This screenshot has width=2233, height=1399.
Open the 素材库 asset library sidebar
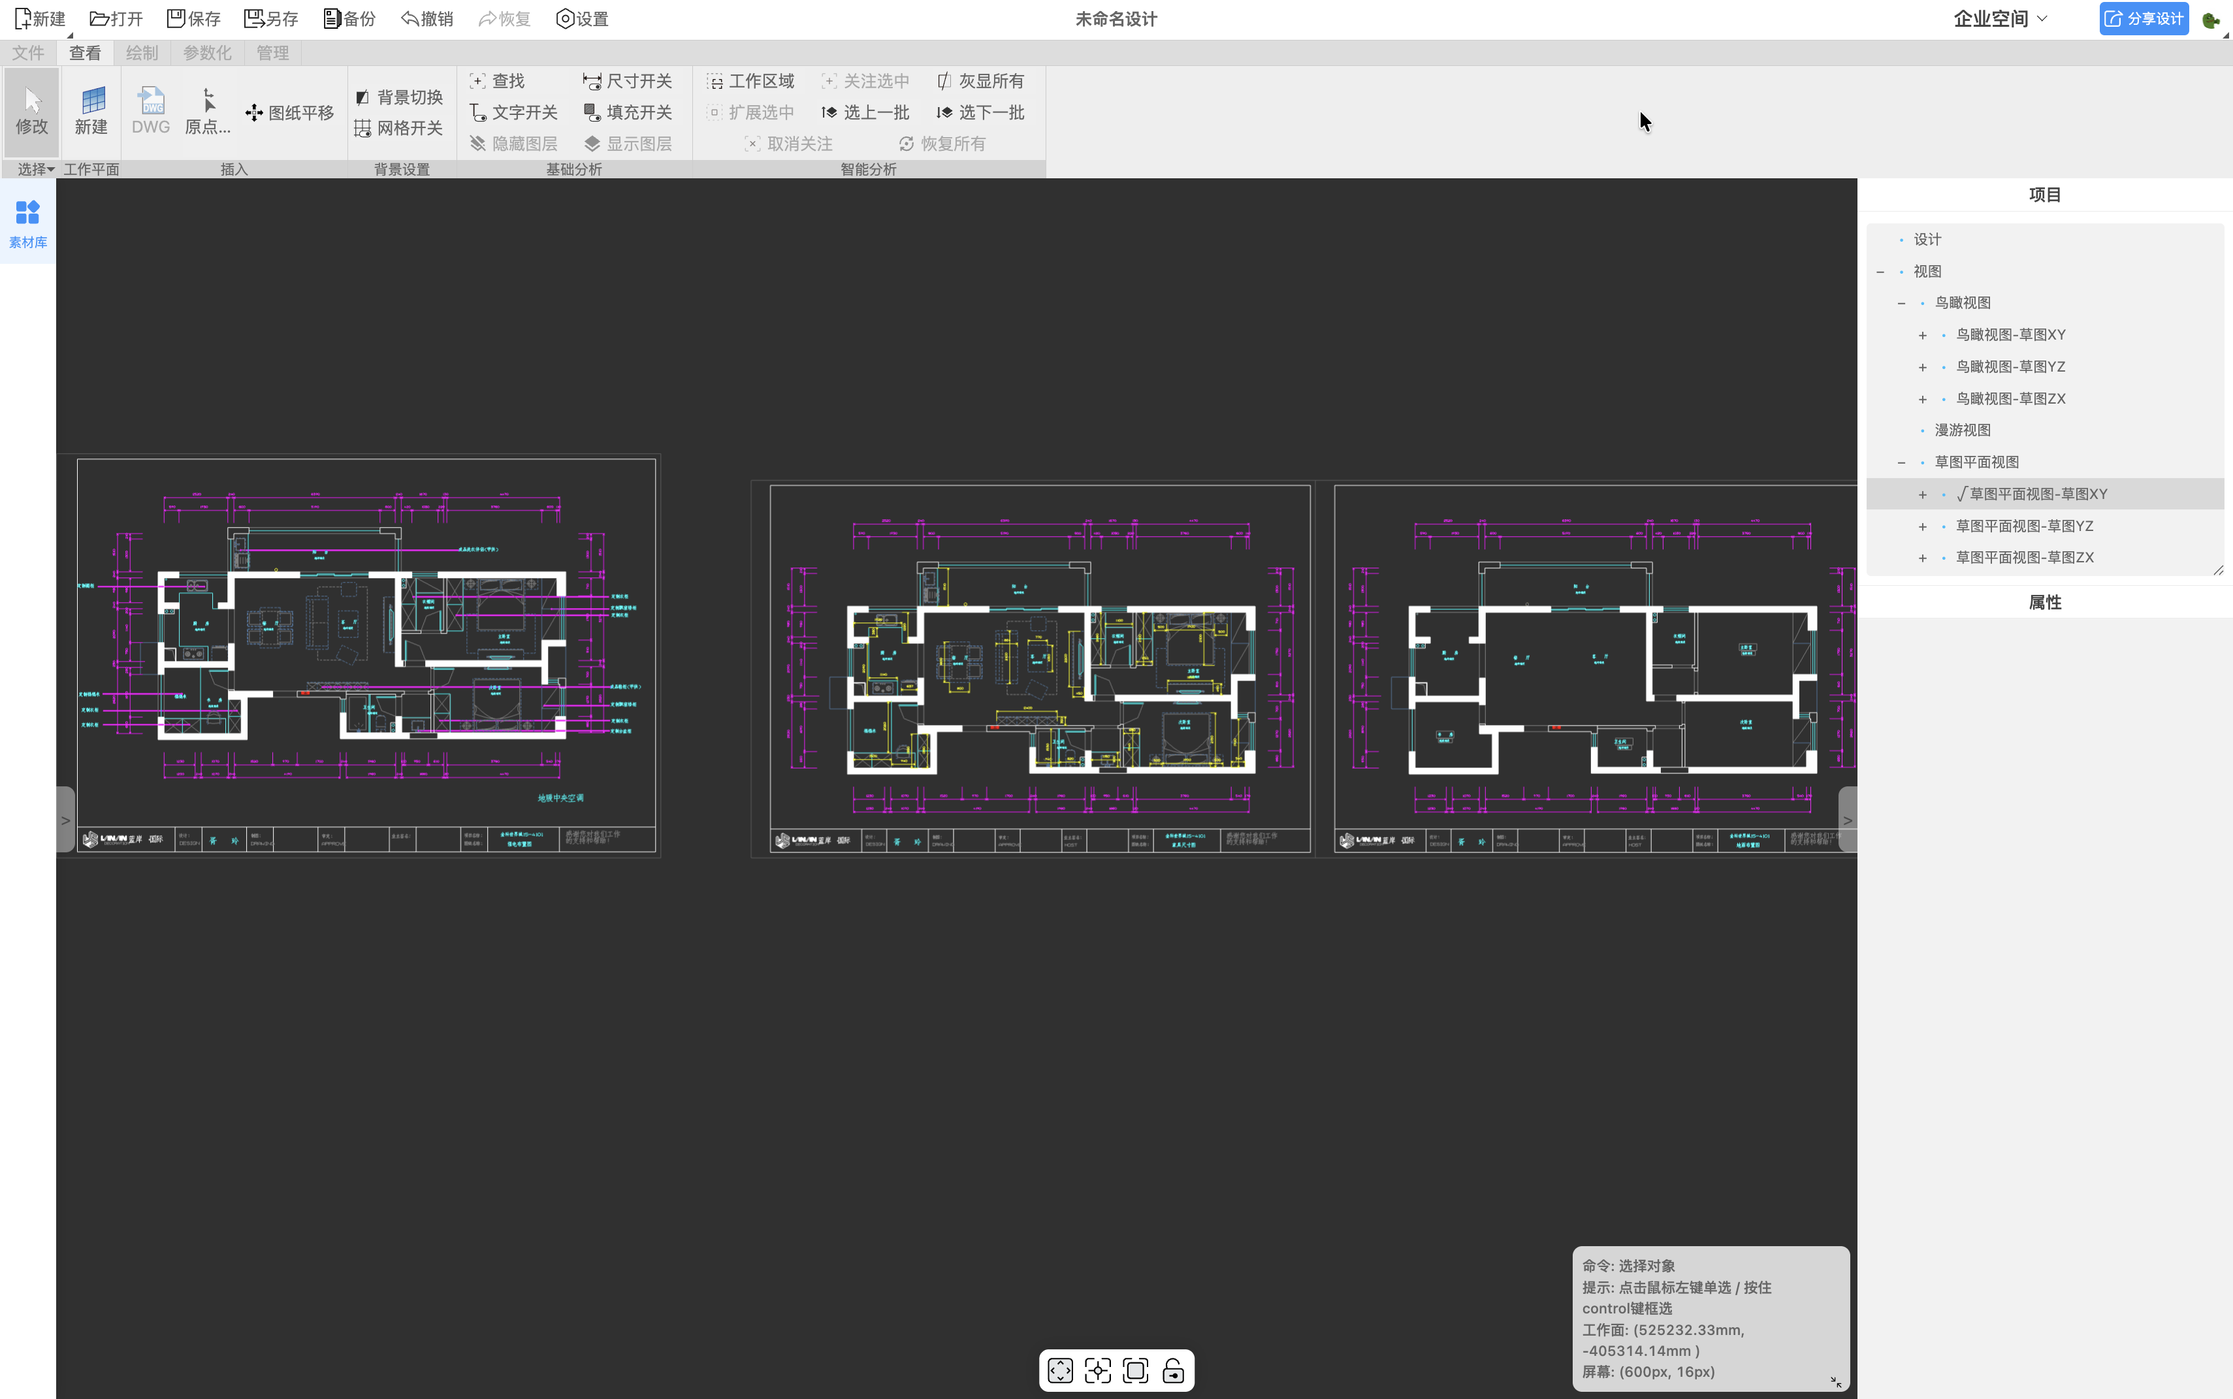tap(27, 224)
